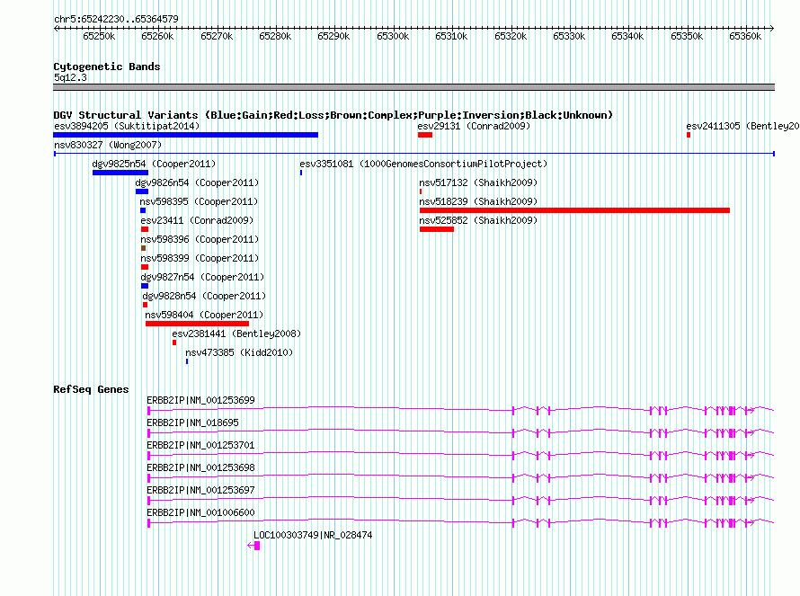The image size is (800, 596).
Task: Open esv23411 (Conrad2009) variant
Action: click(197, 220)
